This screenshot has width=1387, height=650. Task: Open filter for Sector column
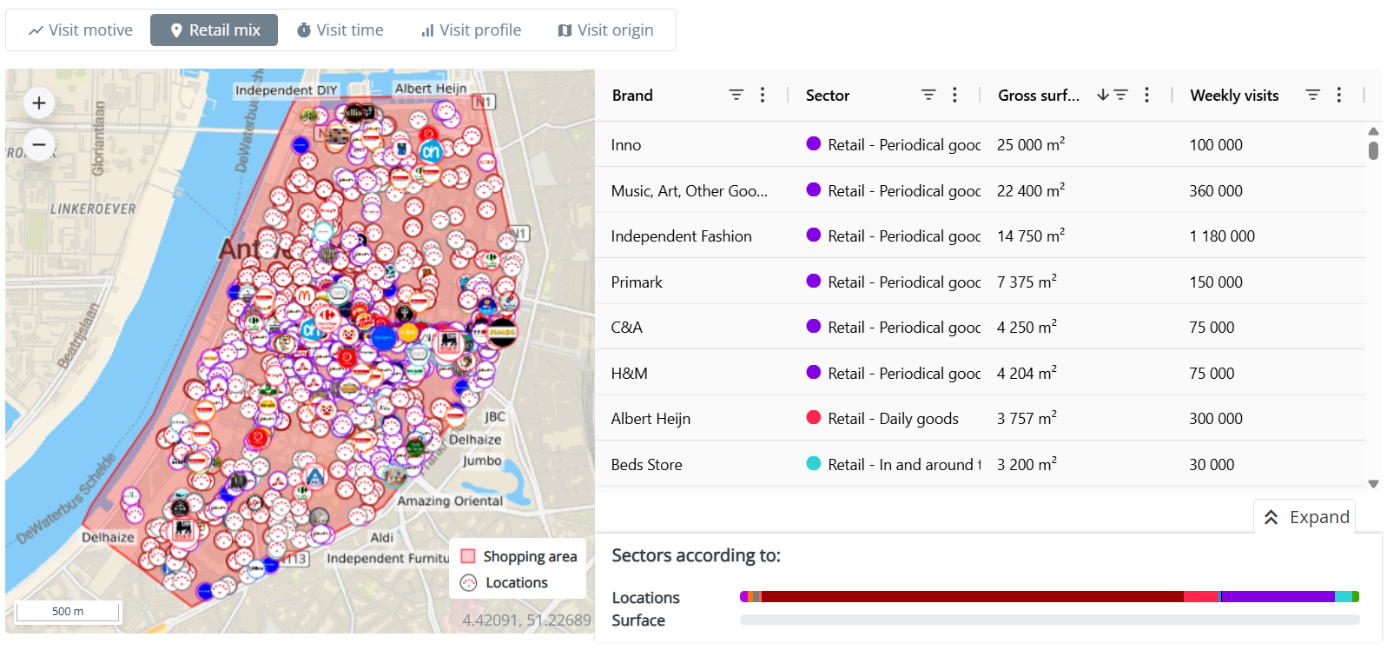[928, 95]
